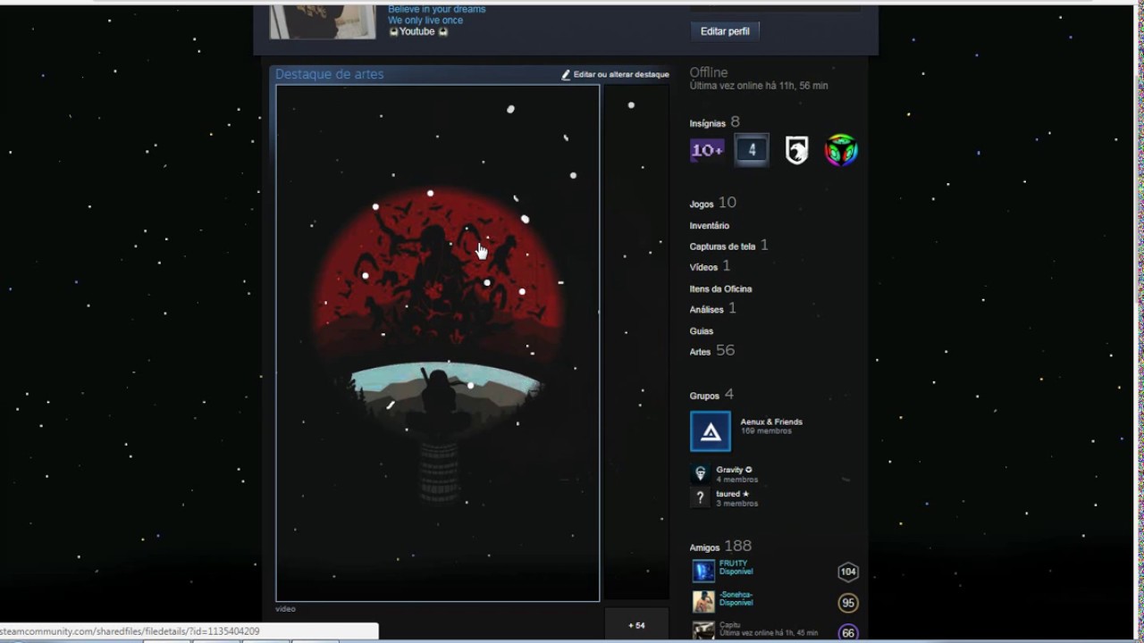The width and height of the screenshot is (1144, 643).
Task: Open the taured group question-mark icon
Action: pos(700,497)
